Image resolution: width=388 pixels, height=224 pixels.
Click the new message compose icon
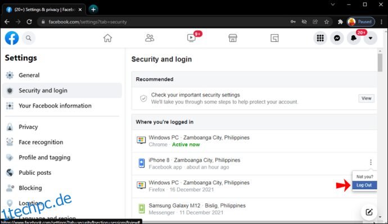(x=369, y=212)
